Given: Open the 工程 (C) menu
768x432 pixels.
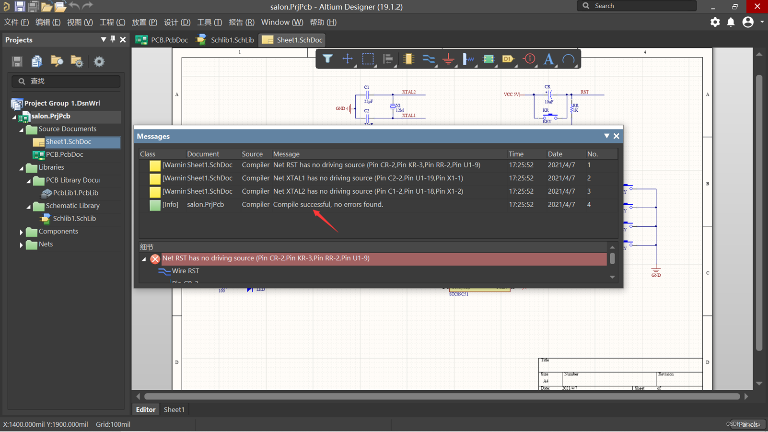Looking at the screenshot, I should pyautogui.click(x=112, y=22).
